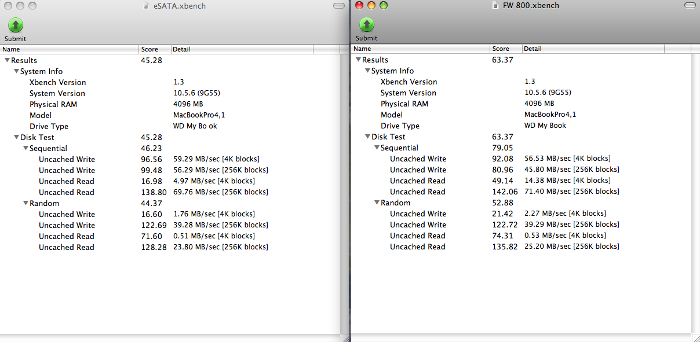This screenshot has width=700, height=342.
Task: Click FW 800 detail 25.20 MB/sec [256K blocks]
Action: [572, 247]
